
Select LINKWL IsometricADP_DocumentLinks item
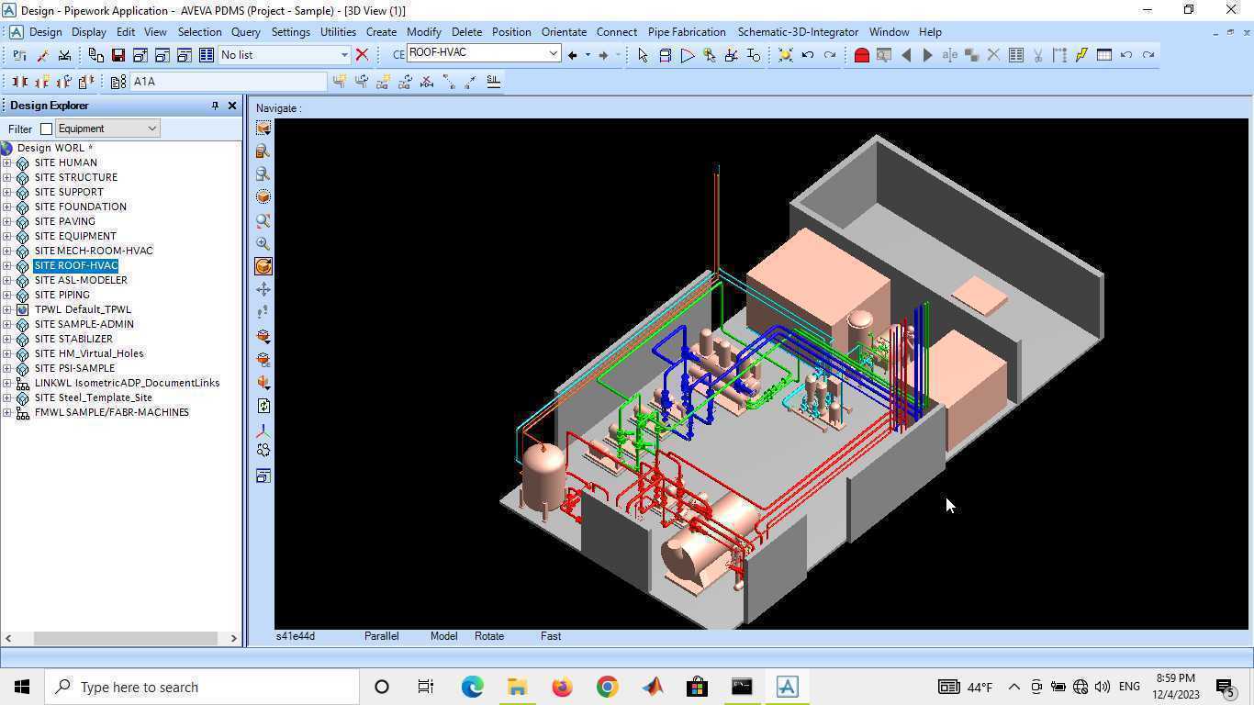click(x=127, y=383)
